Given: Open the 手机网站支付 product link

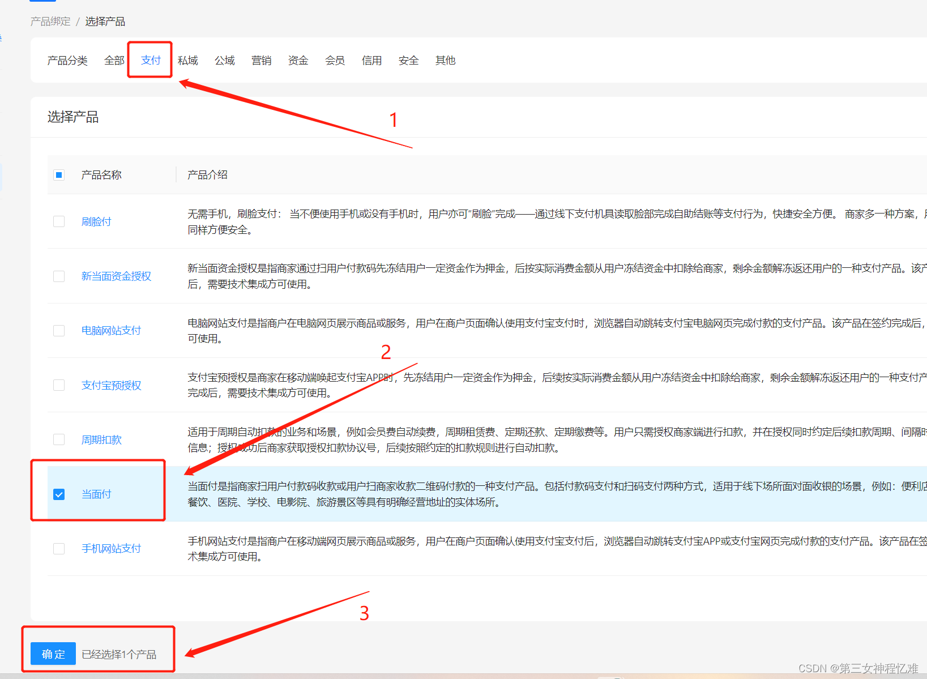Looking at the screenshot, I should tap(111, 549).
